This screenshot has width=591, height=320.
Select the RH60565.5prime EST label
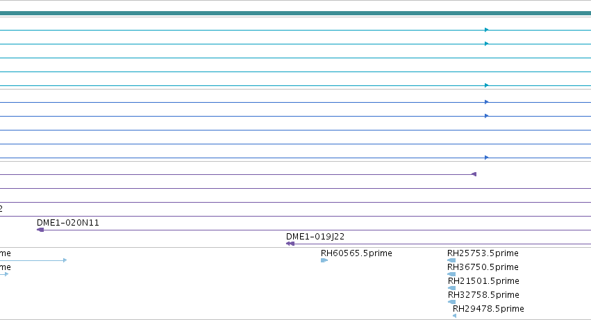(x=356, y=253)
